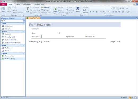
Task: Click the Cut scissors icon
Action: 13,7
